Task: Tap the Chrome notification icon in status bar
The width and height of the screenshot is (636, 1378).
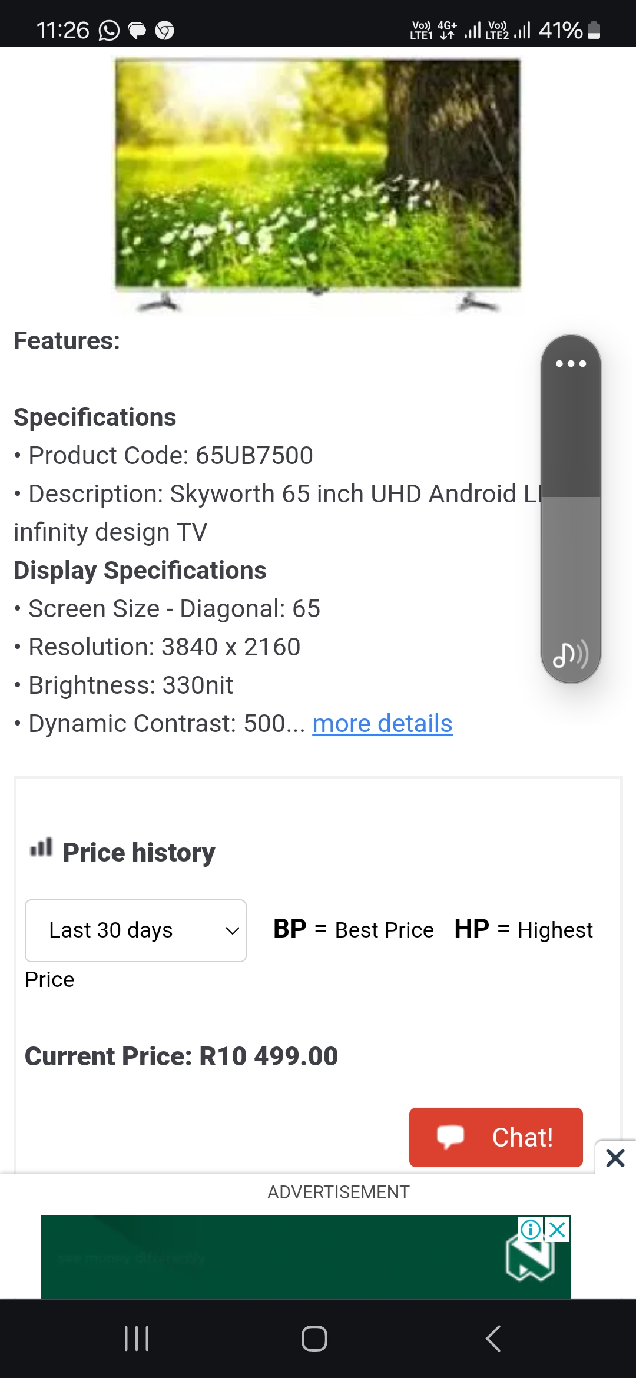Action: point(165,30)
